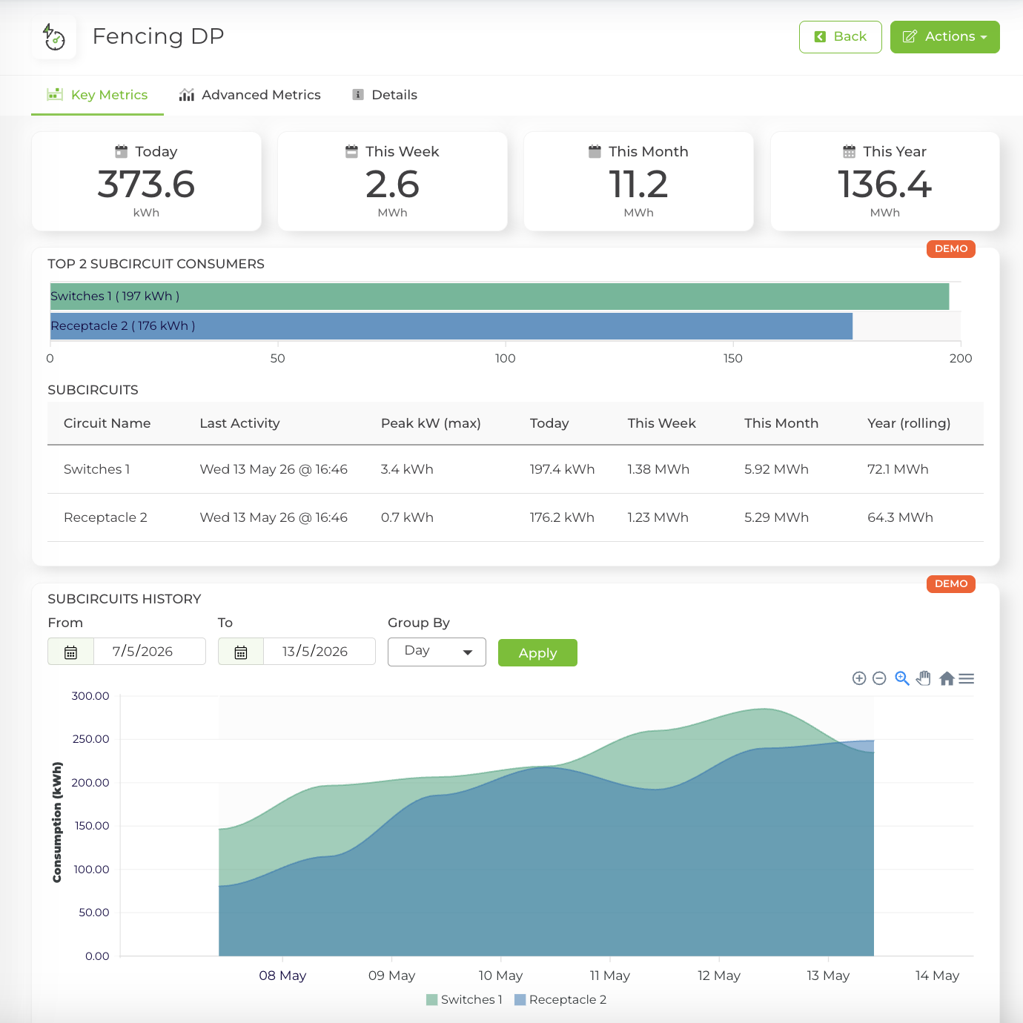Activate the hand panning tool
1023x1023 pixels.
coord(924,678)
